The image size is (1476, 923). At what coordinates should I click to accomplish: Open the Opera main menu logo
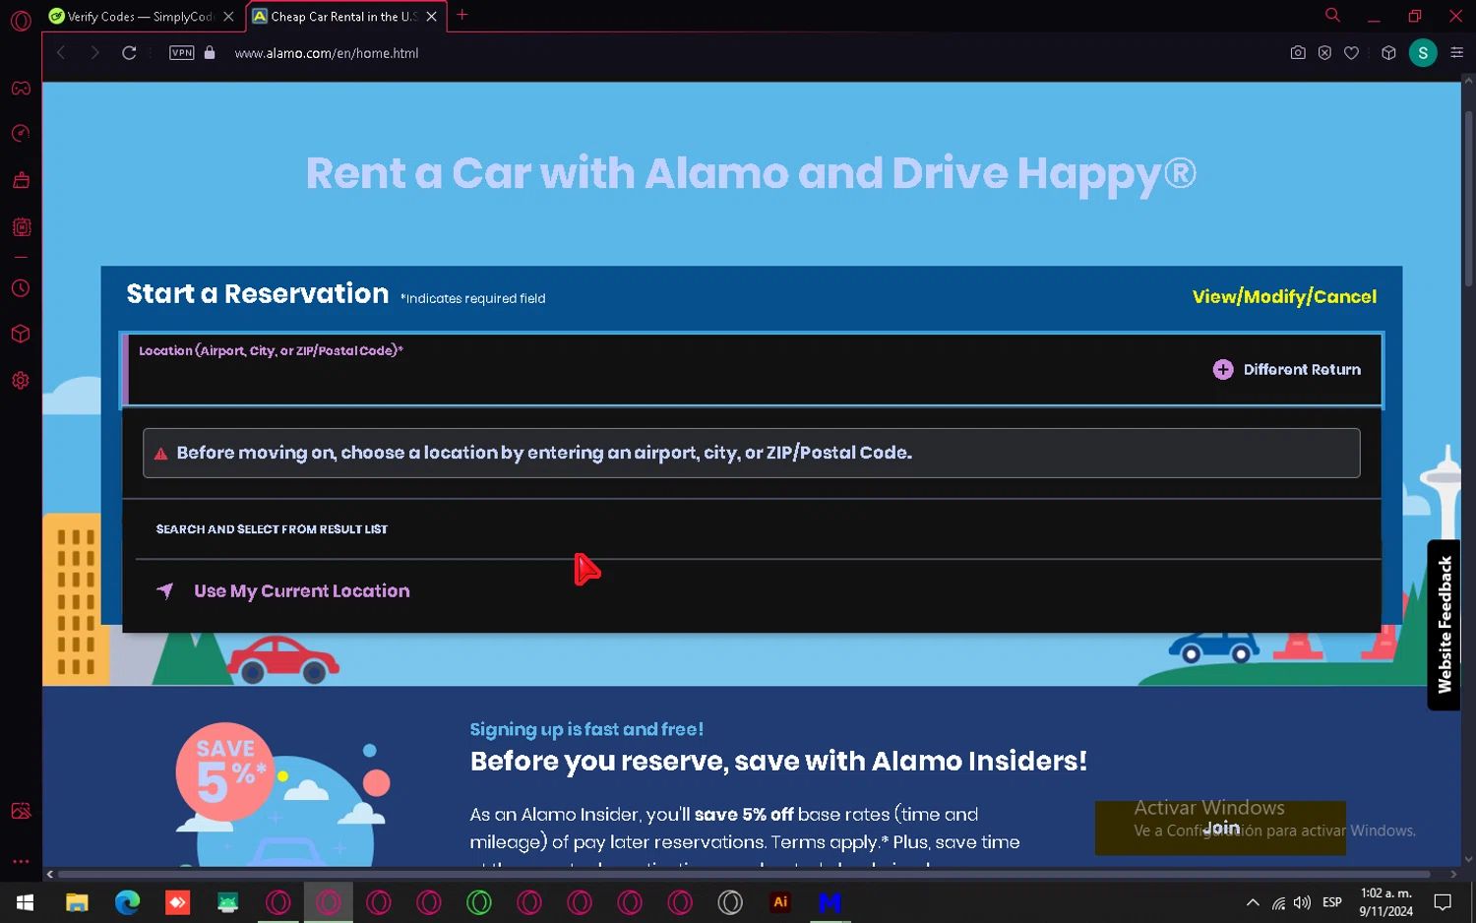21,21
